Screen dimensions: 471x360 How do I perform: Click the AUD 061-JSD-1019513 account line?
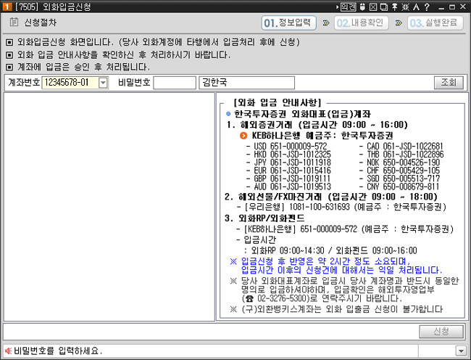[x=288, y=187]
